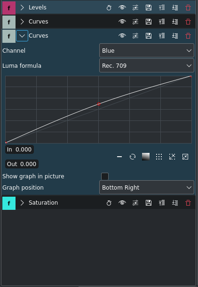Click the 'Show graph in picture' label
The width and height of the screenshot is (198, 287).
33,176
